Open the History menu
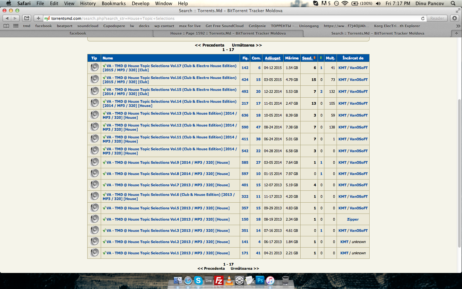Screen dimensions: 462x289 (88, 3)
